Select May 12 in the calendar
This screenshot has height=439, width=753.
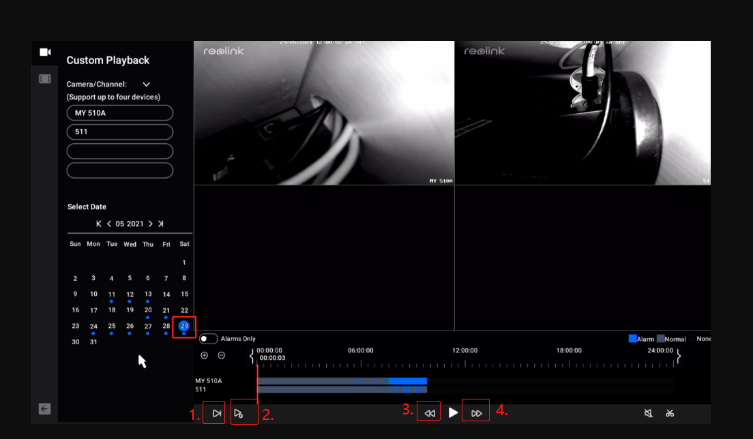(130, 294)
